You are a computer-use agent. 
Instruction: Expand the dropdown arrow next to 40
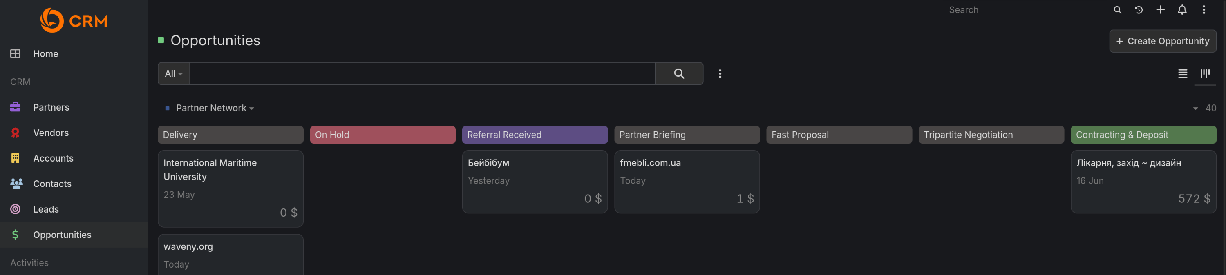coord(1195,109)
